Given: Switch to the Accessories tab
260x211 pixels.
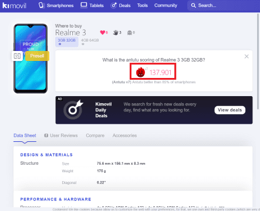Looking at the screenshot, I should pos(124,135).
